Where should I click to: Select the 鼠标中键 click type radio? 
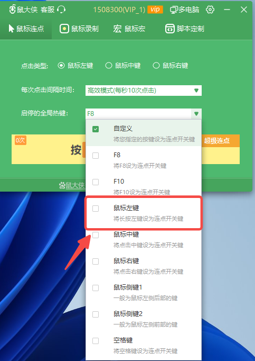(x=108, y=66)
